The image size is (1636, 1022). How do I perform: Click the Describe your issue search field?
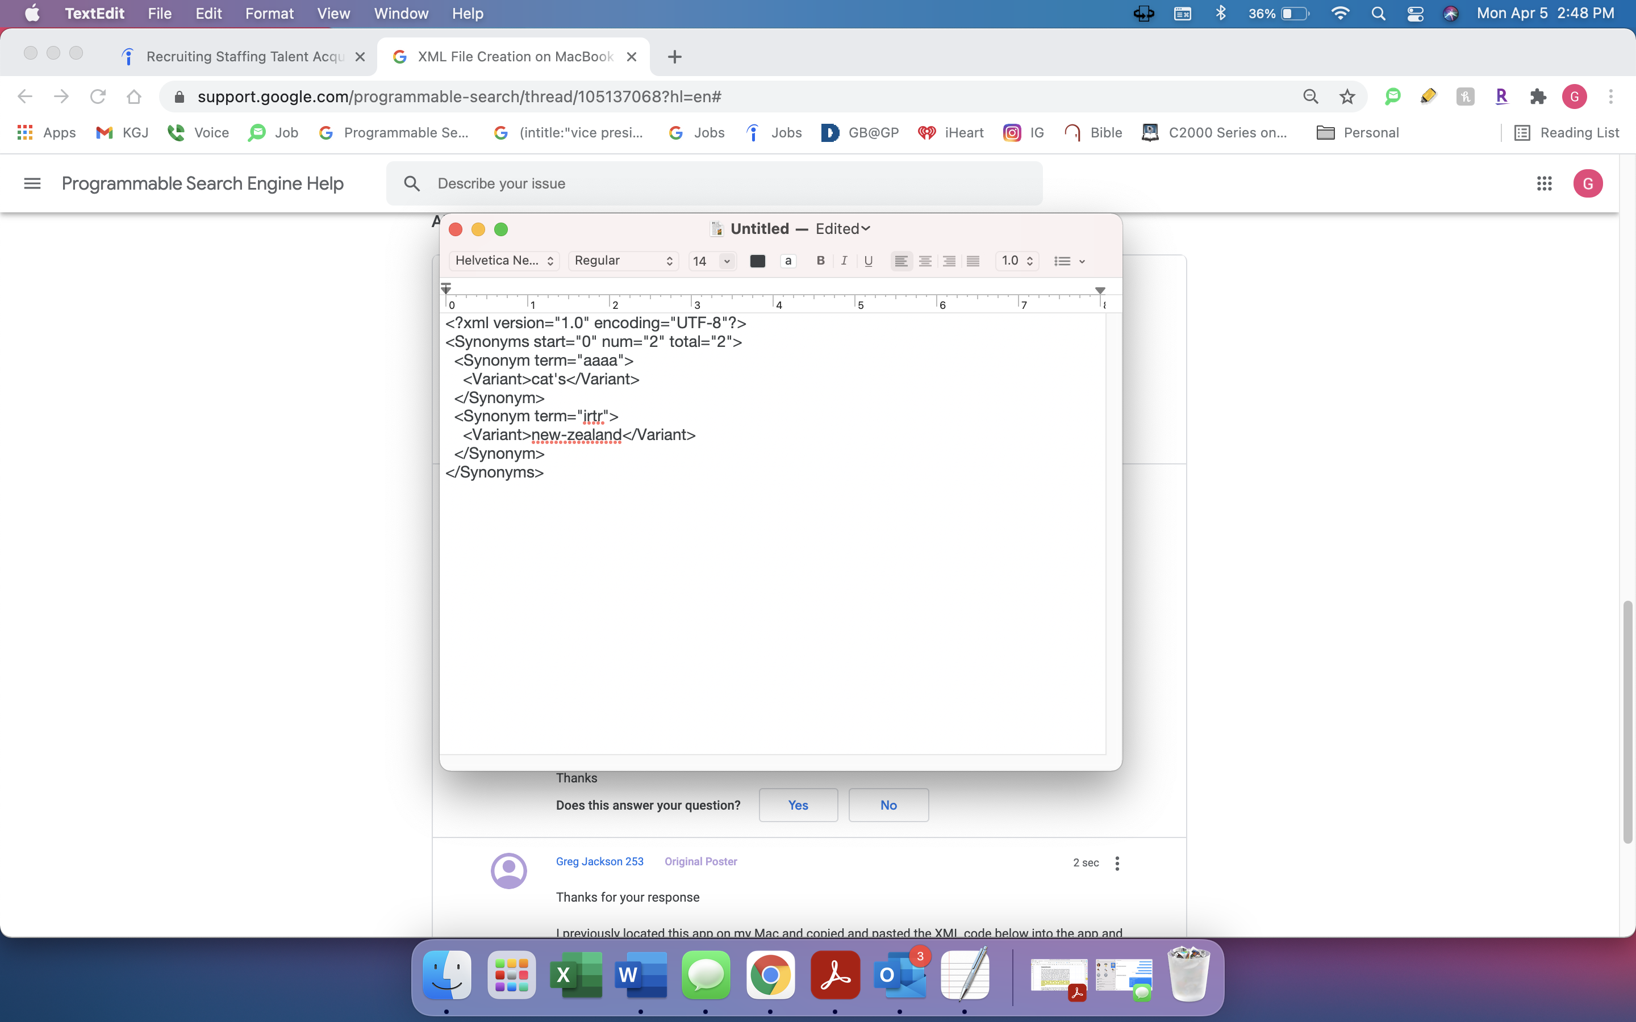tap(714, 183)
